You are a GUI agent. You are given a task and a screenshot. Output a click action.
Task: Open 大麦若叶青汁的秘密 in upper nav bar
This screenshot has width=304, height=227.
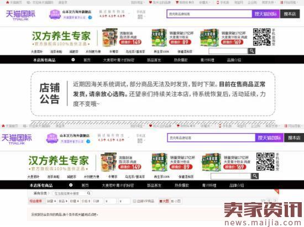coord(119,60)
